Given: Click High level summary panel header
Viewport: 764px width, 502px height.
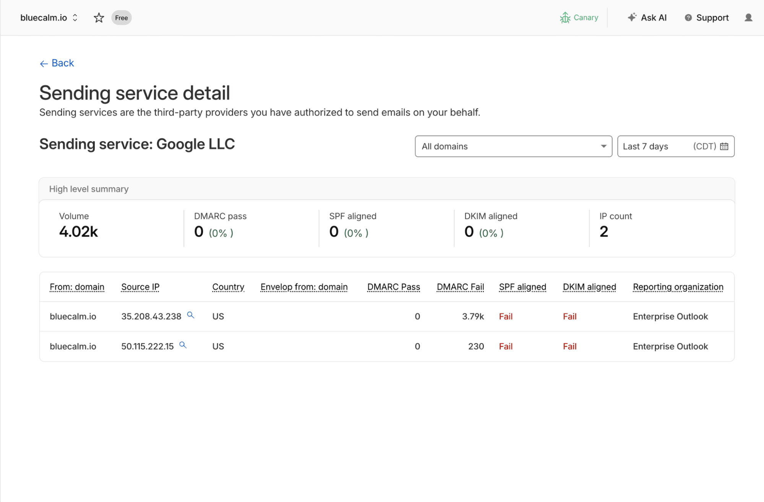Looking at the screenshot, I should [x=387, y=189].
